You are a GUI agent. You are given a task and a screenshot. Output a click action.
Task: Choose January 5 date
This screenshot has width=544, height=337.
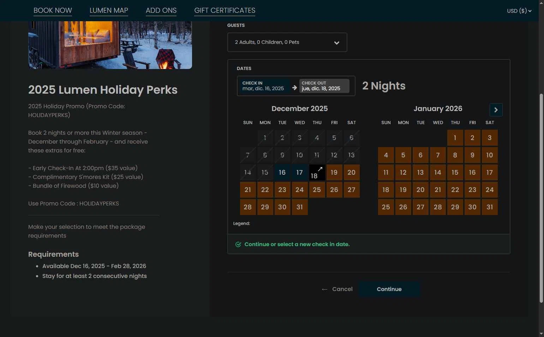(403, 155)
